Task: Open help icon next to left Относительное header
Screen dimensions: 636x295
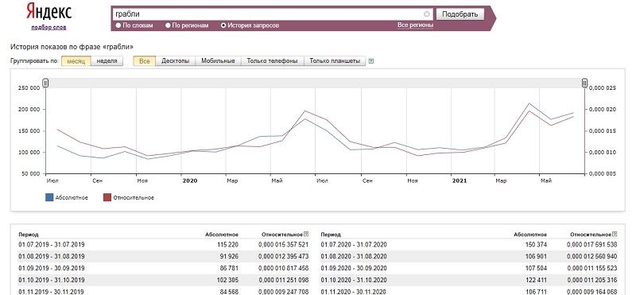Action: [x=306, y=234]
